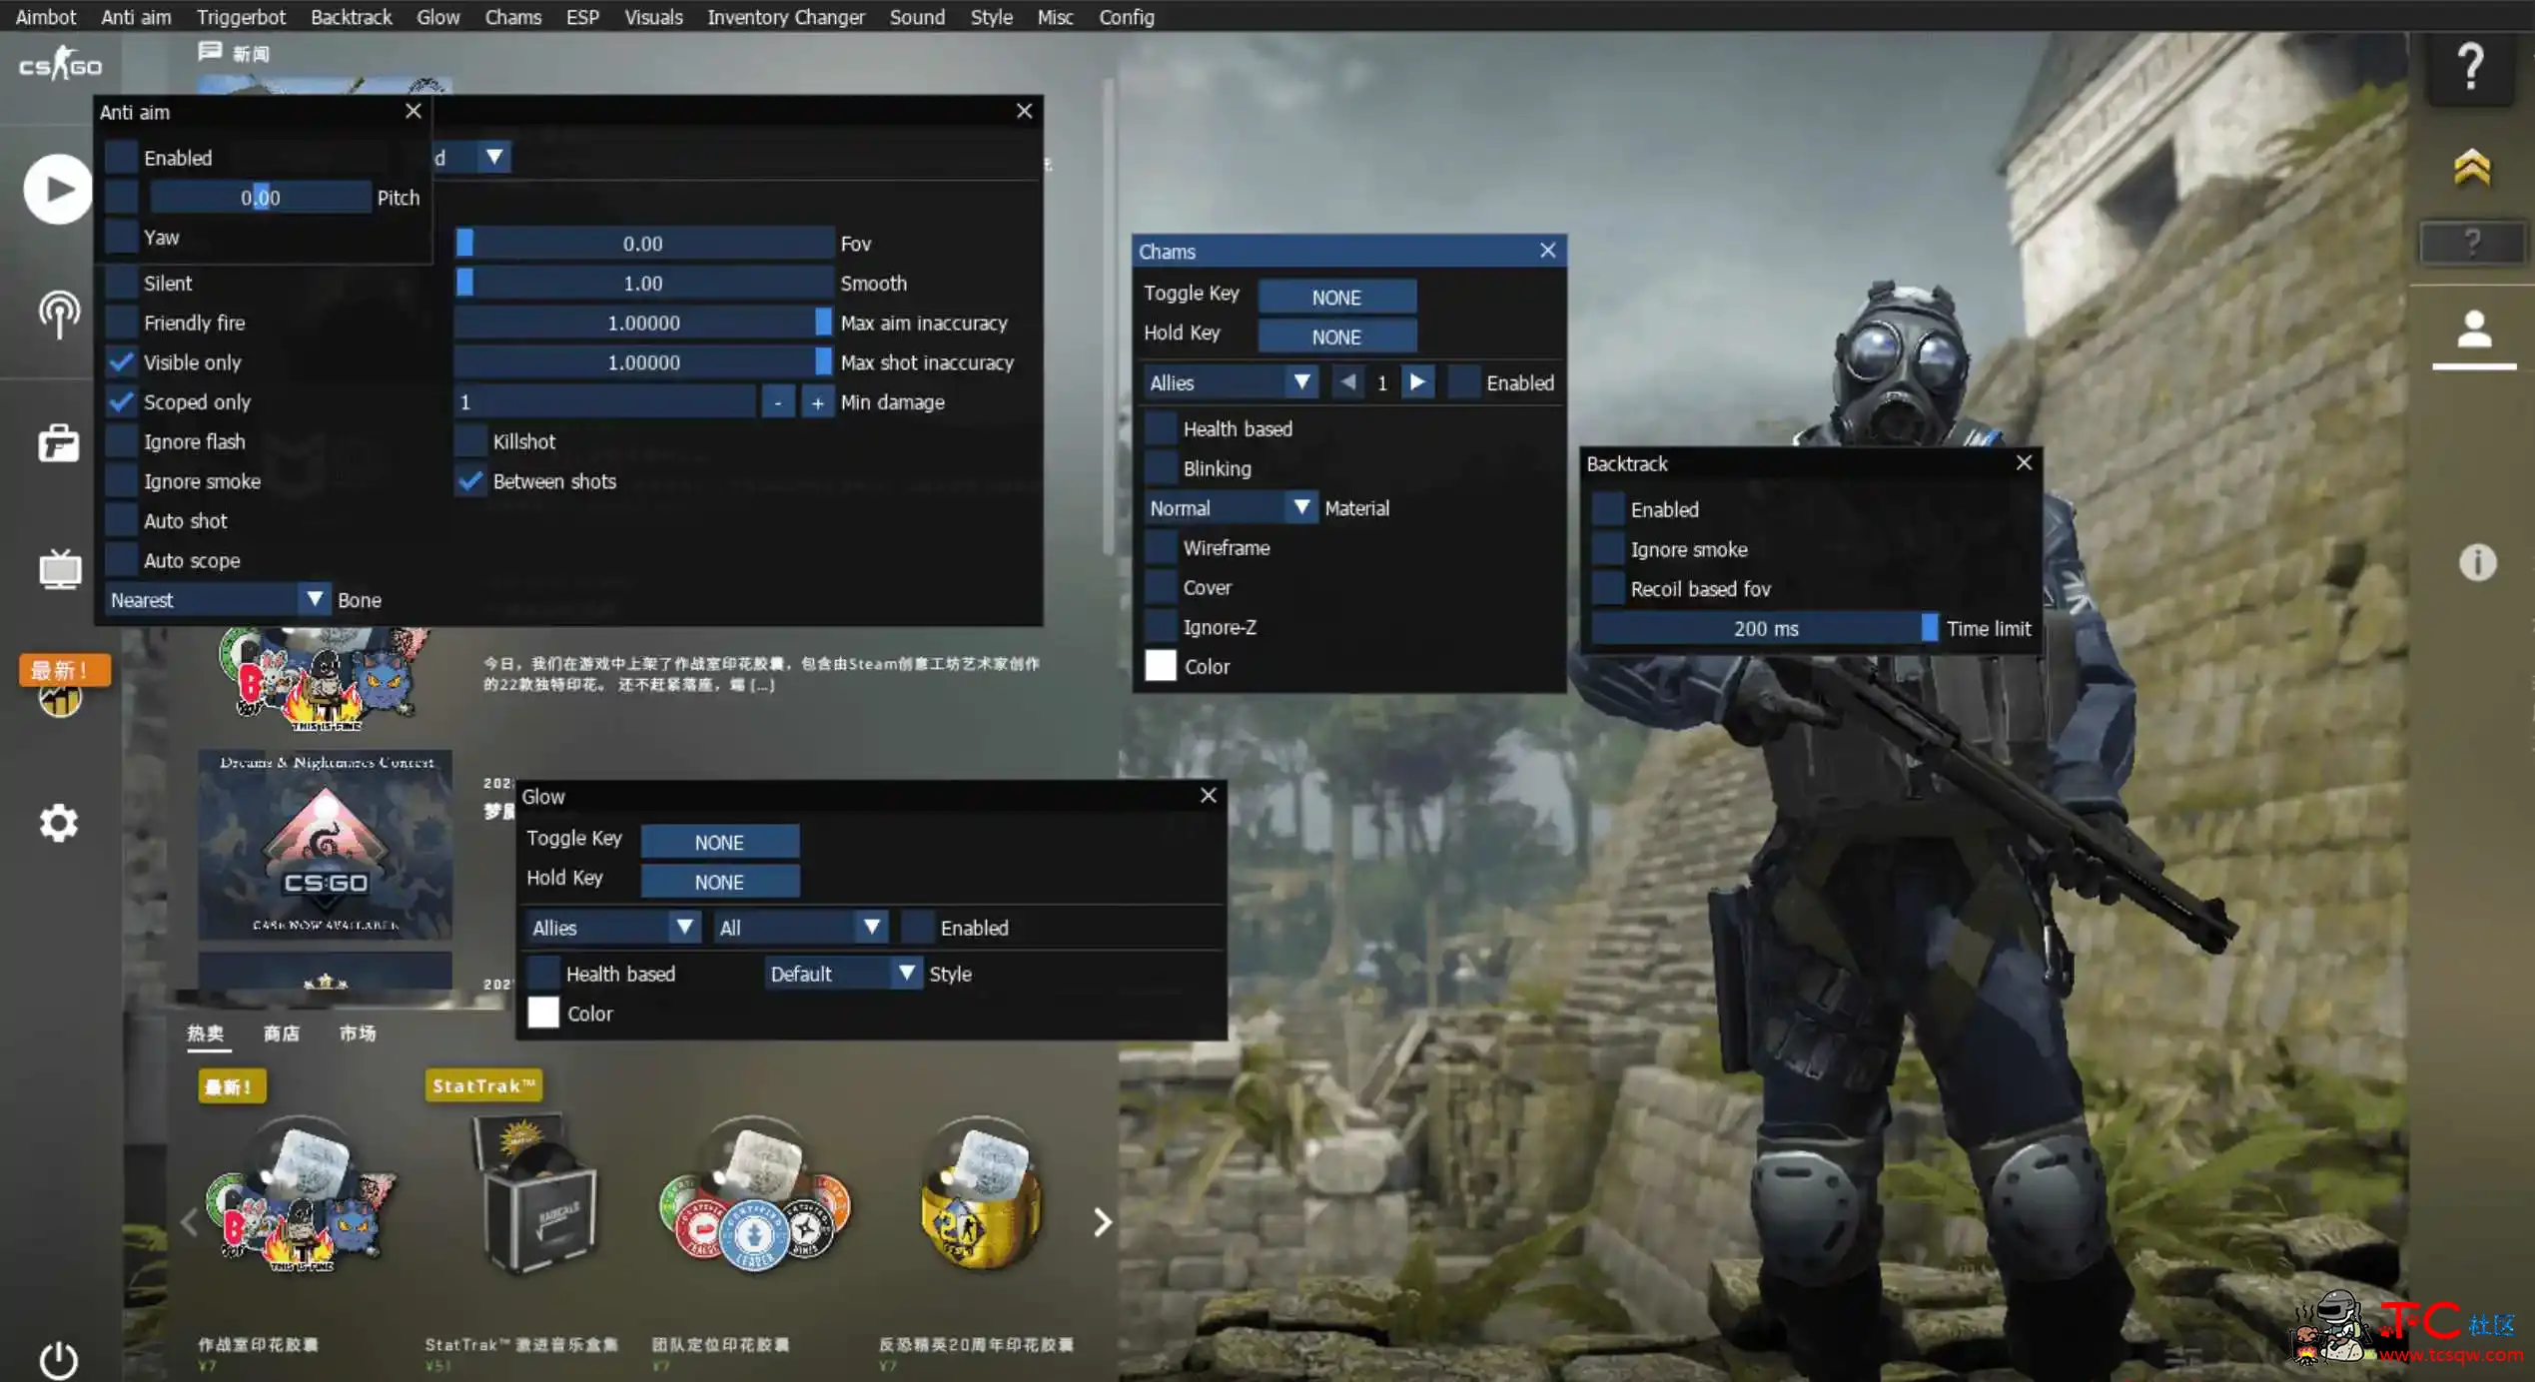Click the Min damage stepper plus button
This screenshot has width=2535, height=1382.
[x=817, y=401]
